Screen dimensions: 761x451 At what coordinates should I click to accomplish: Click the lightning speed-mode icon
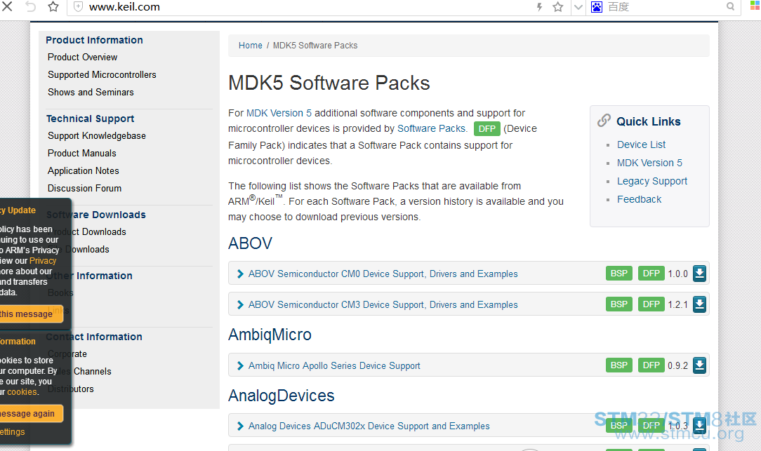(539, 7)
